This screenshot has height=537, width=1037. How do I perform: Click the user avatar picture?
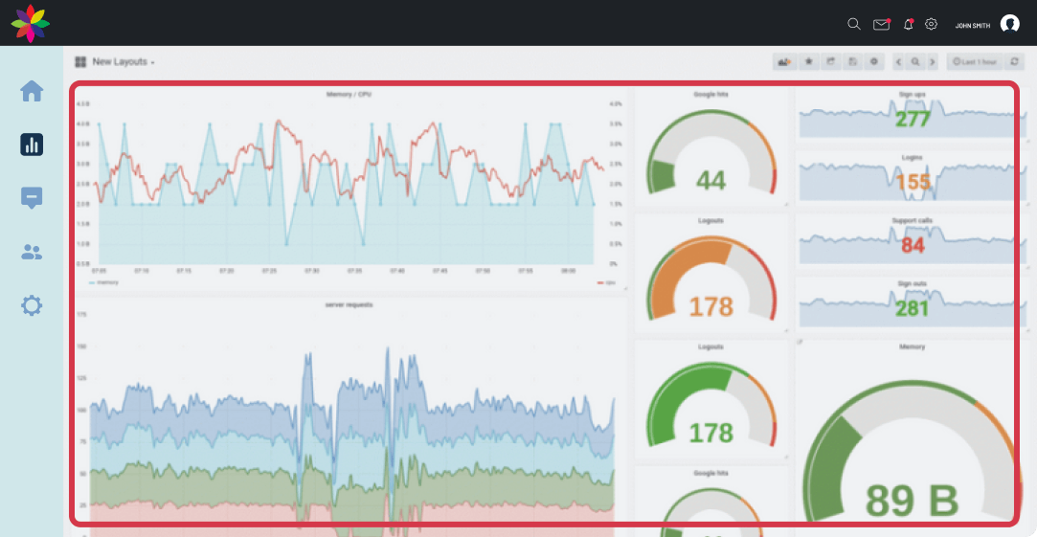(x=1009, y=25)
